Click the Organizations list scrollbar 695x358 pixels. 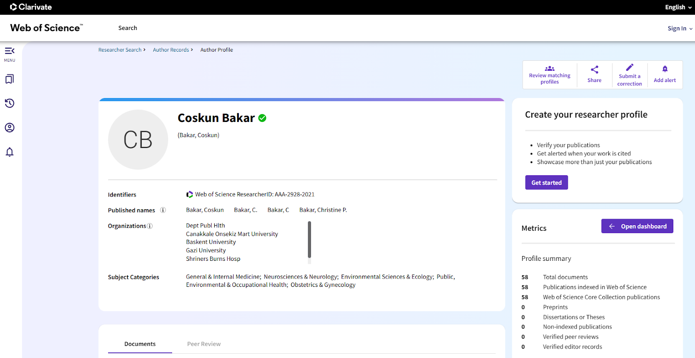(309, 240)
